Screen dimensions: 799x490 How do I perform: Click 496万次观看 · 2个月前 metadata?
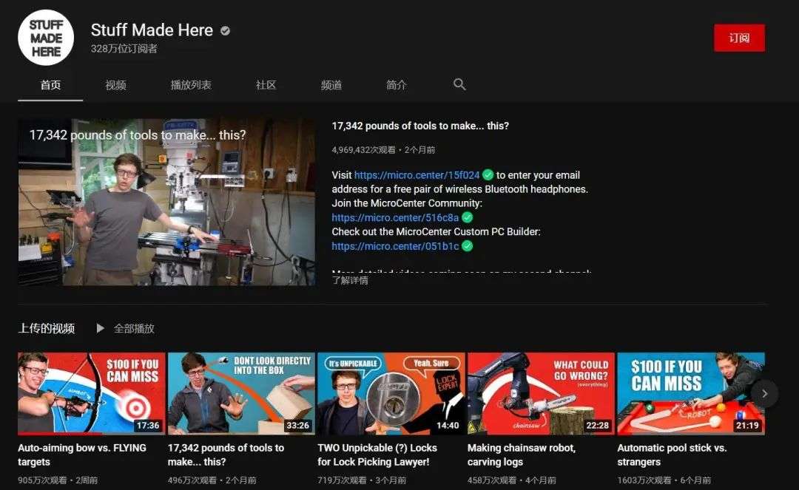click(x=212, y=480)
